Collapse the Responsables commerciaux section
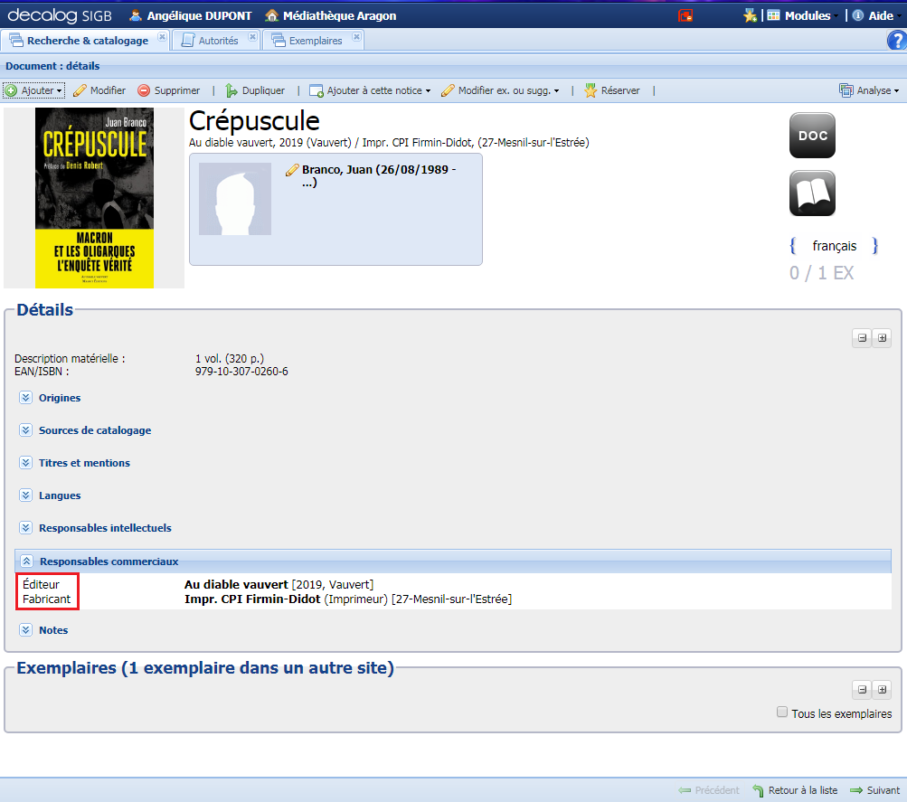The width and height of the screenshot is (907, 802). pos(26,561)
